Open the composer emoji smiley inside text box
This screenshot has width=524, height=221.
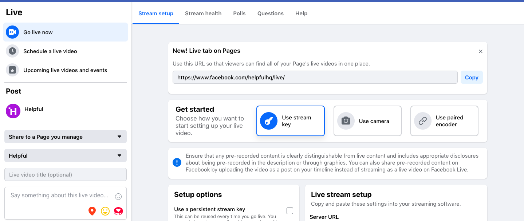pyautogui.click(x=118, y=196)
